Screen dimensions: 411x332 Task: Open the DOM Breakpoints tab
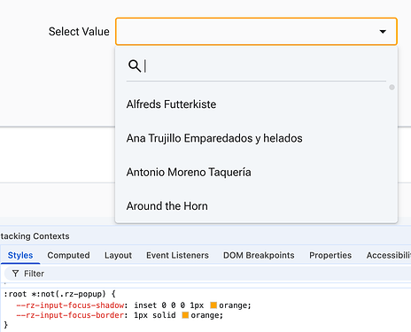[259, 255]
